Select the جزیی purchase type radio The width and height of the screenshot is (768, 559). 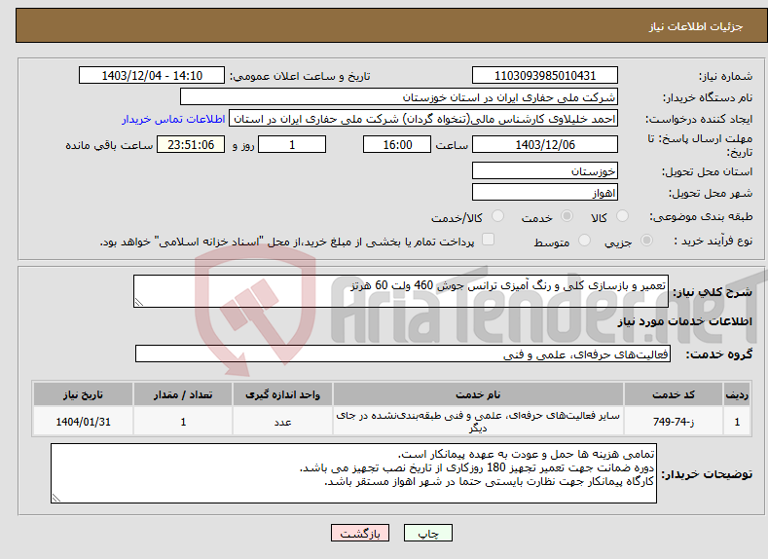tap(646, 241)
